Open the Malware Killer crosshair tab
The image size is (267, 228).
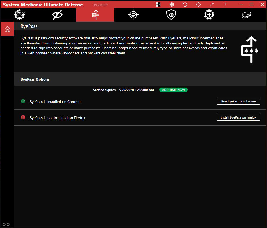pos(133,15)
